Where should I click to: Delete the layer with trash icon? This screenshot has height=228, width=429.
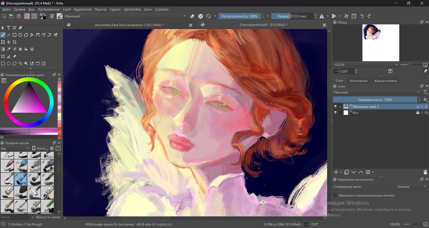(425, 172)
